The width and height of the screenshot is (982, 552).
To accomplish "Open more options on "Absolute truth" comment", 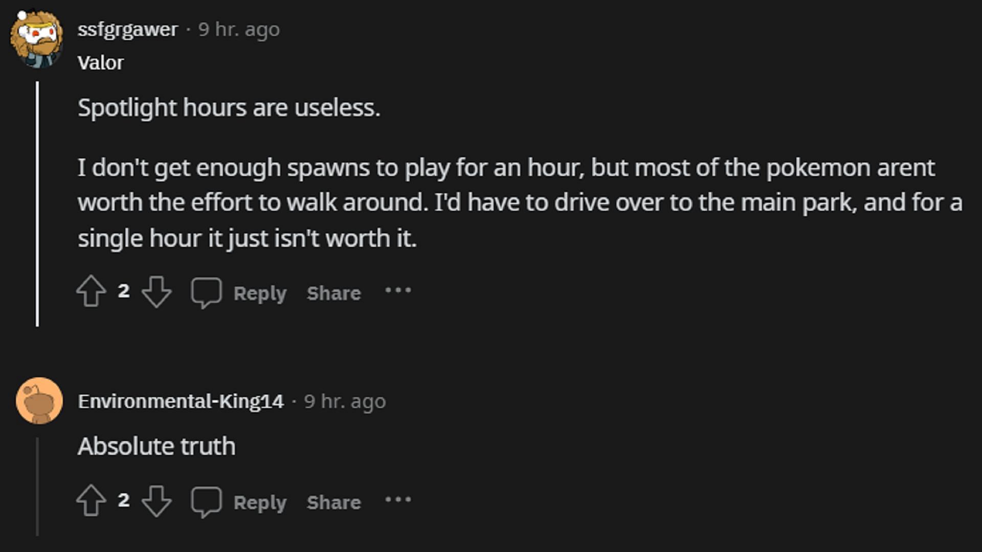I will tap(398, 500).
